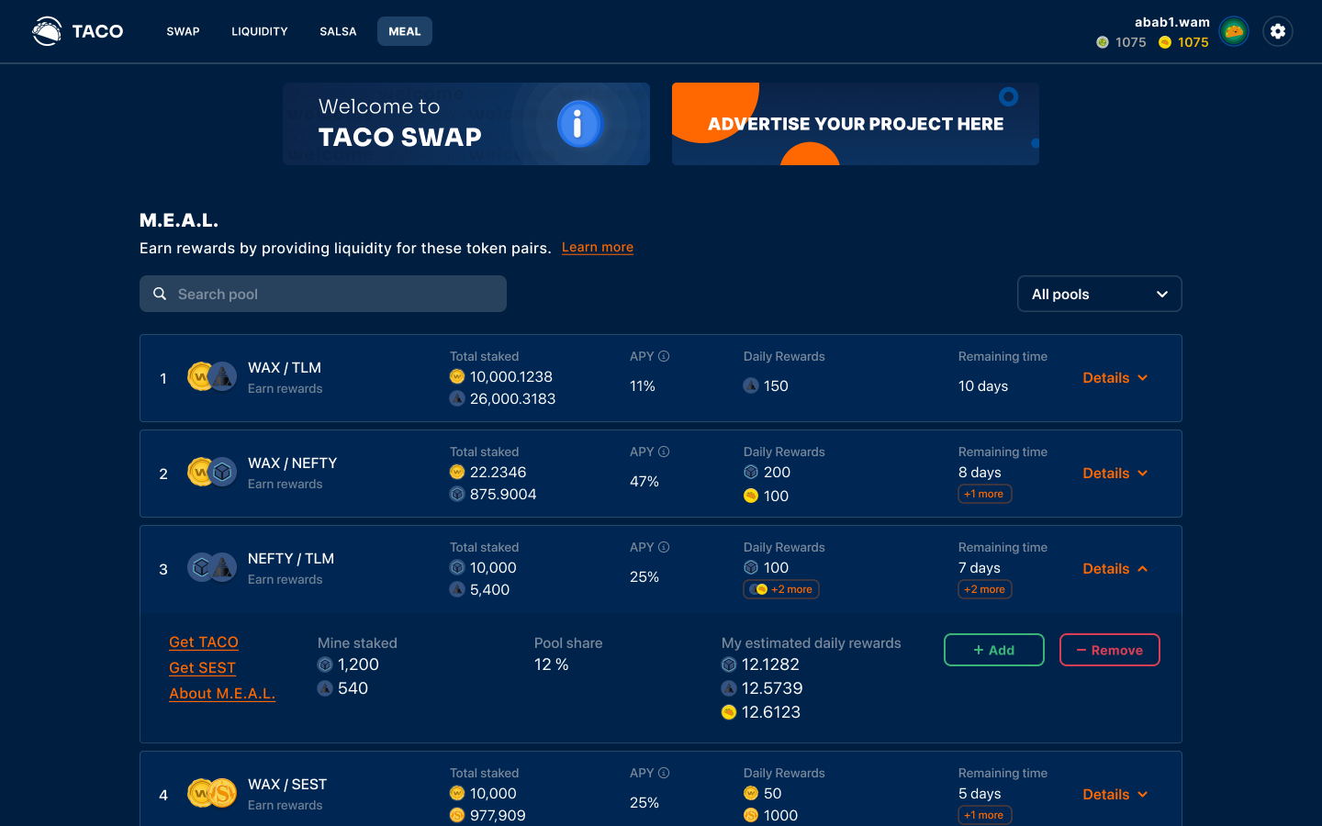Image resolution: width=1322 pixels, height=826 pixels.
Task: Click the WAX / SEST pair token icon
Action: (212, 793)
